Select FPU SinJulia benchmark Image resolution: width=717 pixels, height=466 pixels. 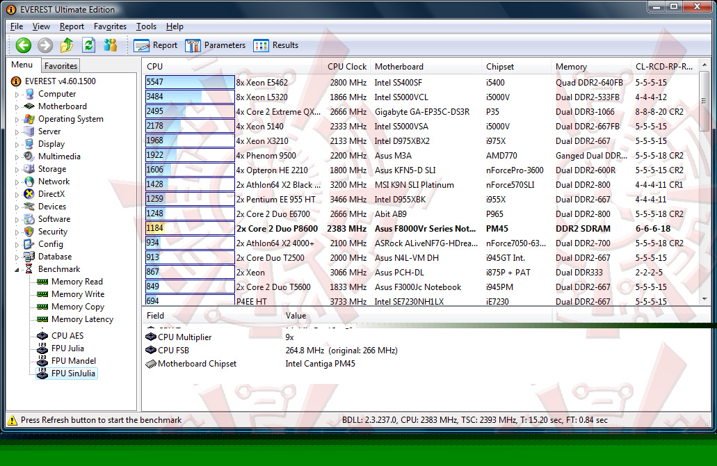pos(73,373)
